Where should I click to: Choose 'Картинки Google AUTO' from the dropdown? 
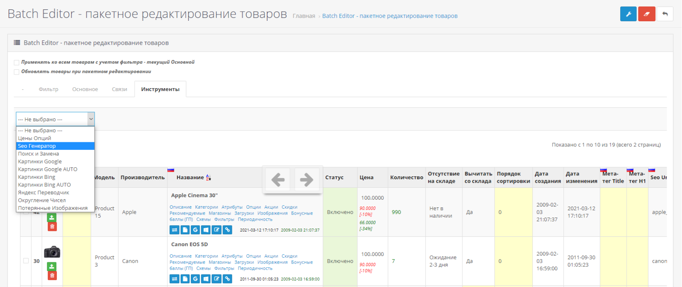(x=55, y=169)
